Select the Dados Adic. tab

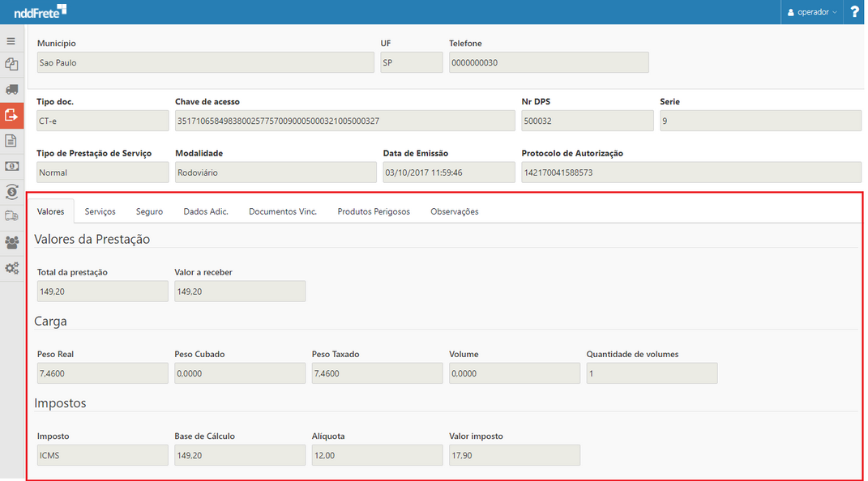click(x=206, y=211)
